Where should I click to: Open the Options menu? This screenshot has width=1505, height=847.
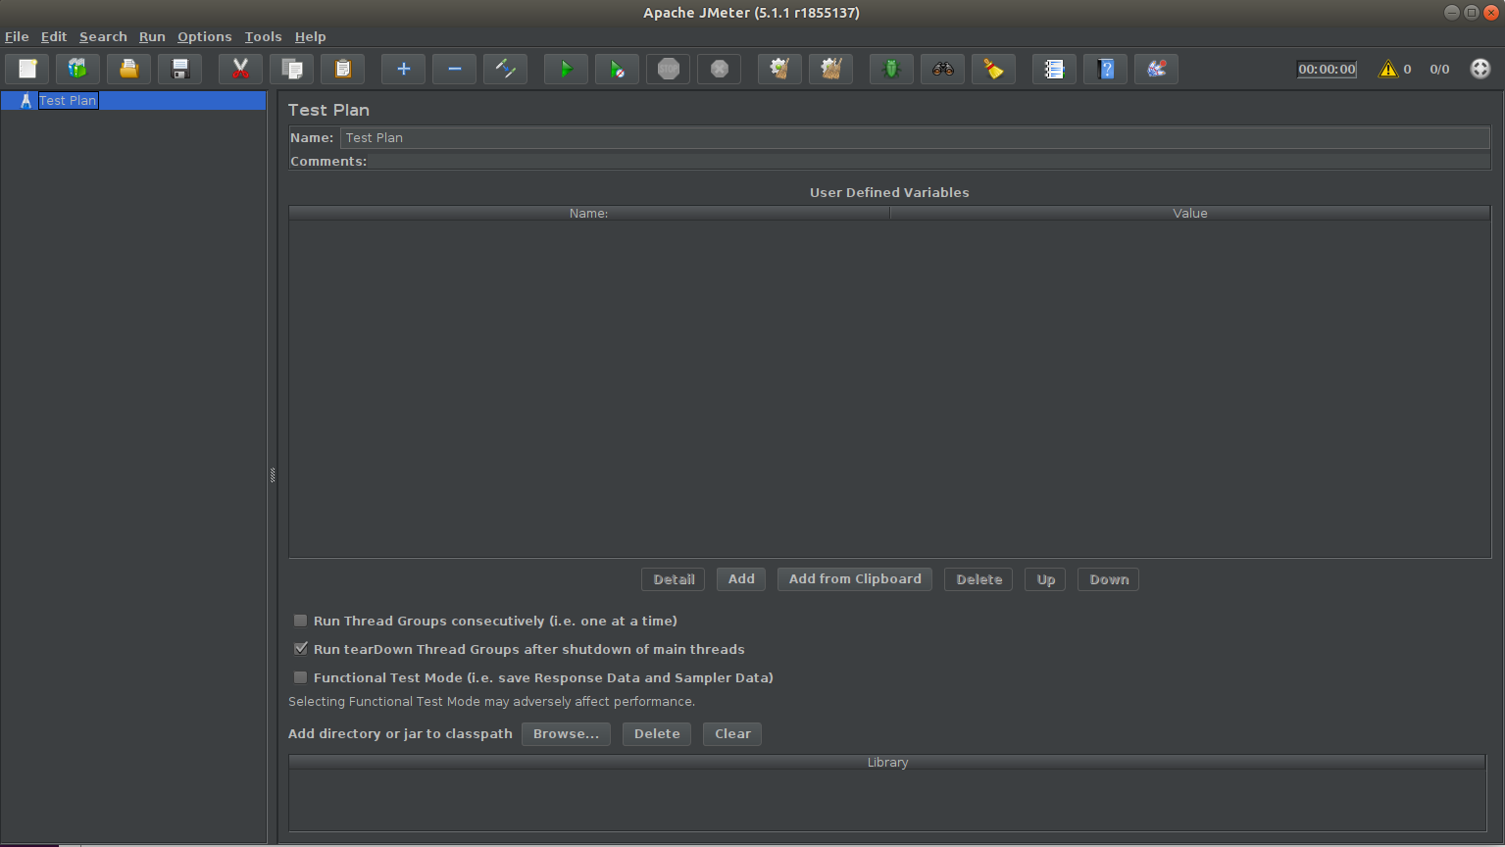pos(205,36)
